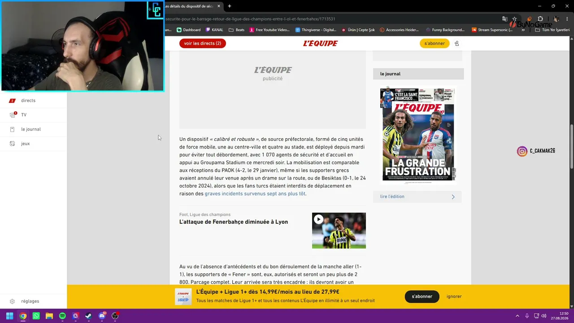The width and height of the screenshot is (574, 323).
Task: Open the Beats bookmarks folder
Action: (236, 30)
